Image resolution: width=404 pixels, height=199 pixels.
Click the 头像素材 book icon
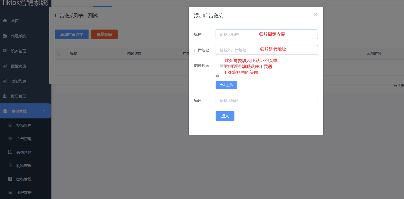(10, 152)
